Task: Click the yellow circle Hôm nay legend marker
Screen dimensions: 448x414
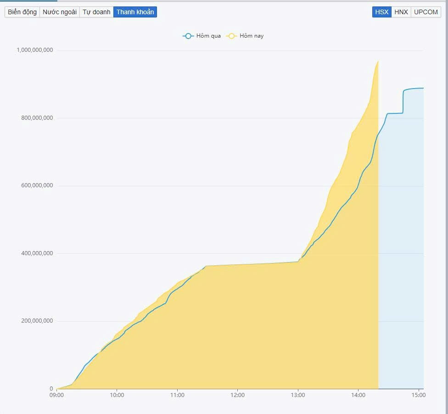Action: [232, 36]
